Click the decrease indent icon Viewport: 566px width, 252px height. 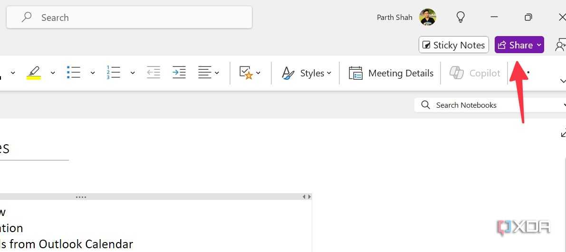coord(153,73)
